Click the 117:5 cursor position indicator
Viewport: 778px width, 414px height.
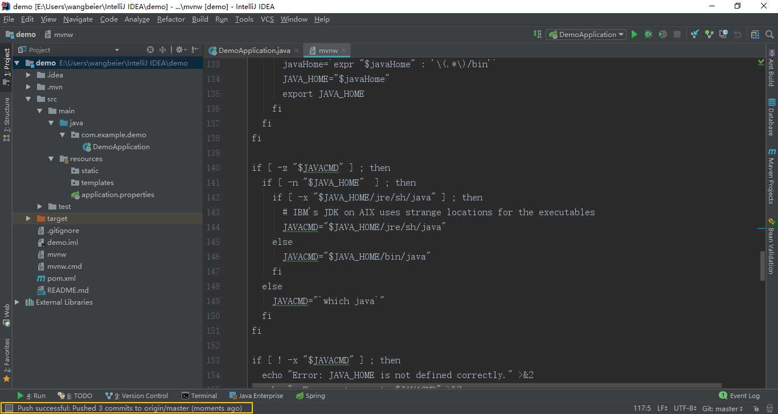click(x=642, y=408)
